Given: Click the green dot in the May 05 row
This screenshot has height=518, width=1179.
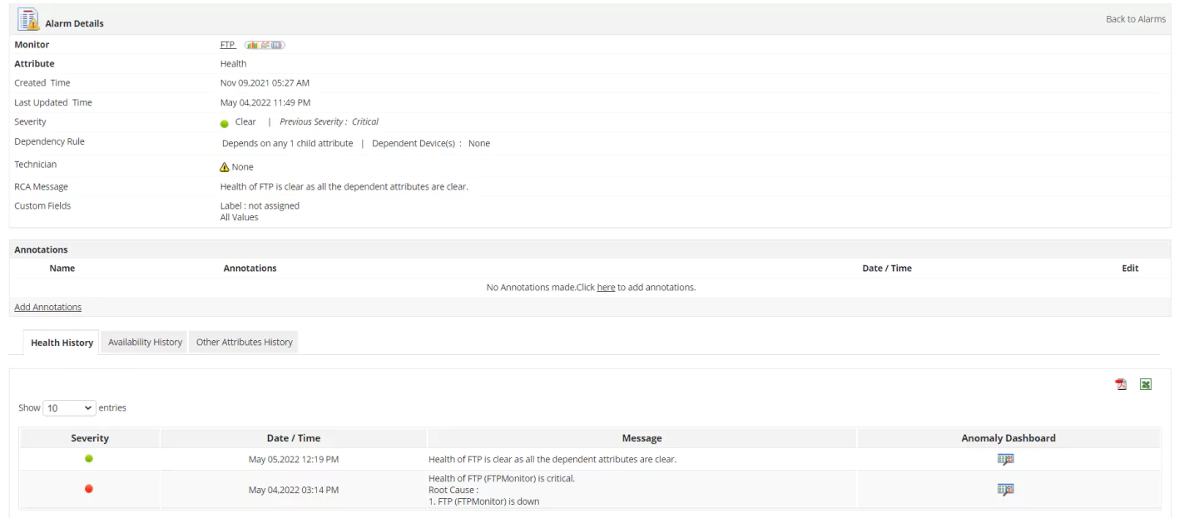Looking at the screenshot, I should [89, 458].
